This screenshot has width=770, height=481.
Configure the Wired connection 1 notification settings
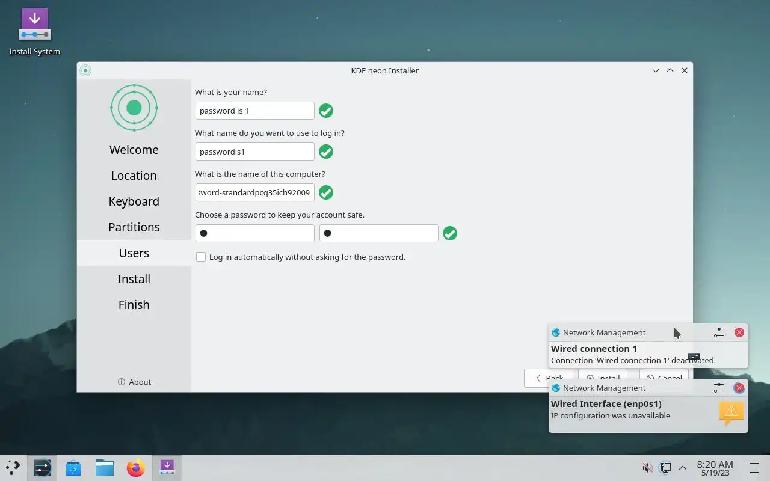pyautogui.click(x=719, y=332)
